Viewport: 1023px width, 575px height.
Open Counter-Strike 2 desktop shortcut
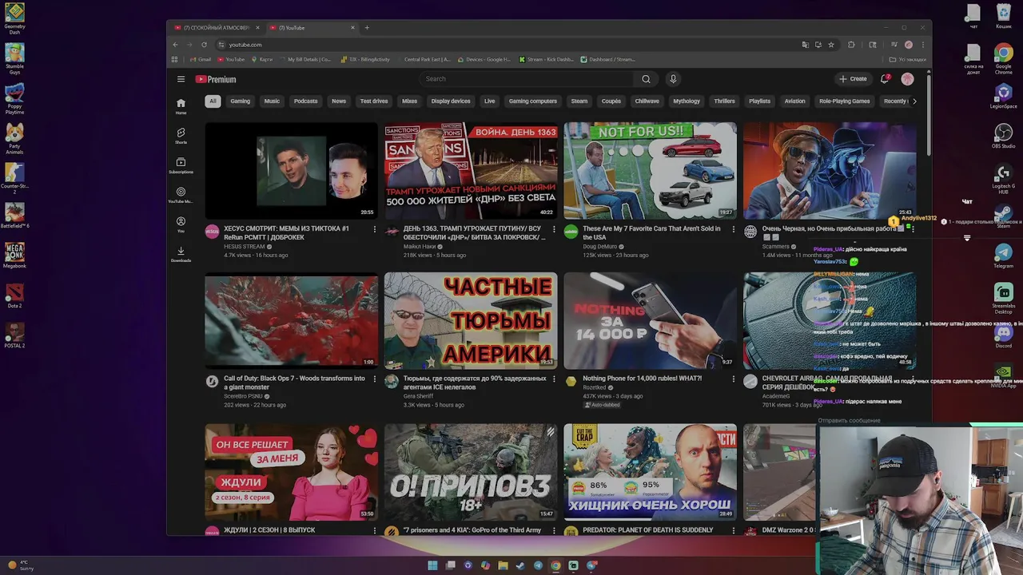click(x=14, y=178)
